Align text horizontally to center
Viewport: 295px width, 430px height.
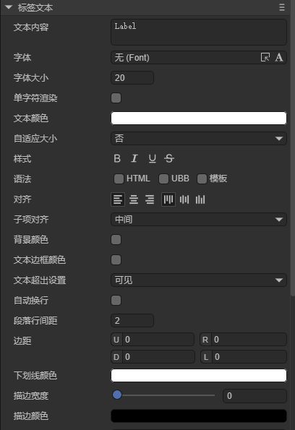pos(134,199)
